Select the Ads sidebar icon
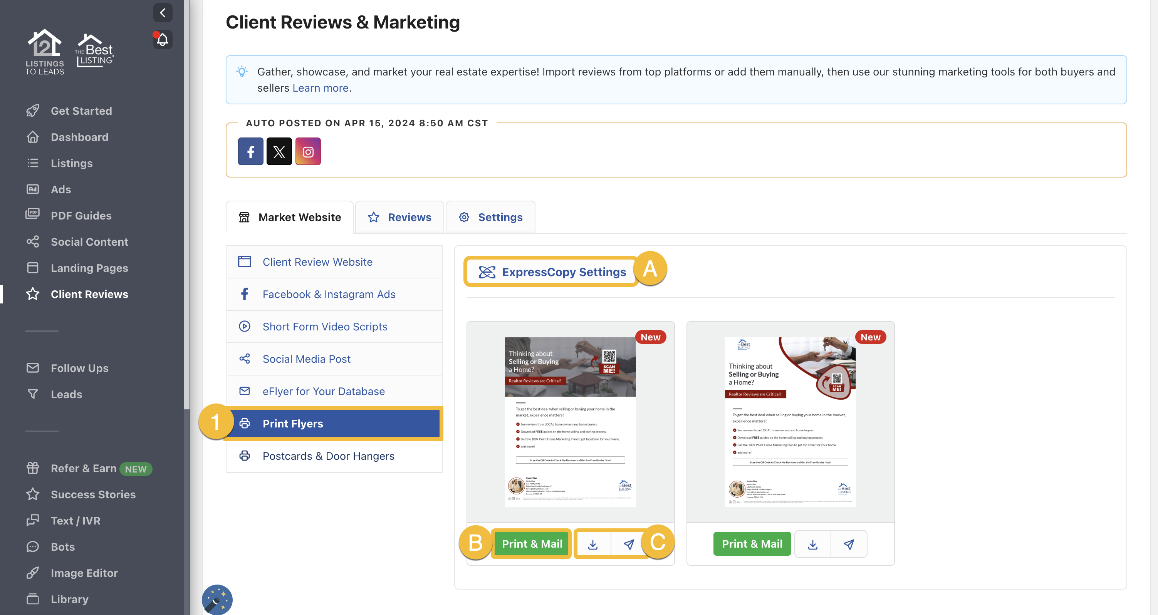This screenshot has width=1158, height=615. [33, 189]
